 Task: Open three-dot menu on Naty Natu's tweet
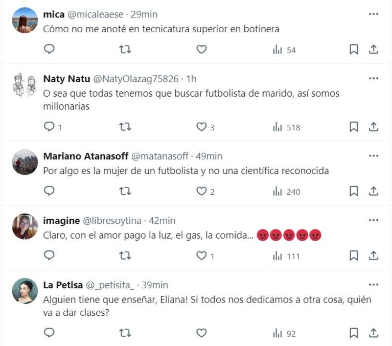[374, 79]
